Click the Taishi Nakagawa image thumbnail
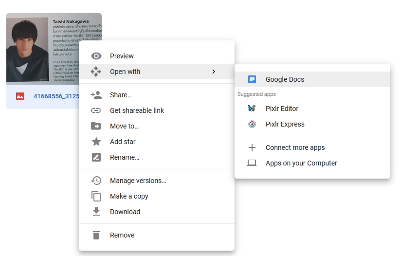The width and height of the screenshot is (401, 256). coord(42,48)
